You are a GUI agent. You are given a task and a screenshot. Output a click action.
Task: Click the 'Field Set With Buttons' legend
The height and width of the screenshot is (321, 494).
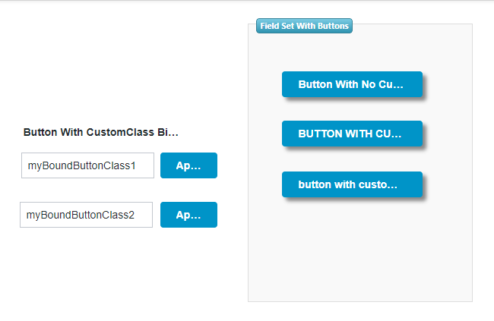click(x=304, y=26)
